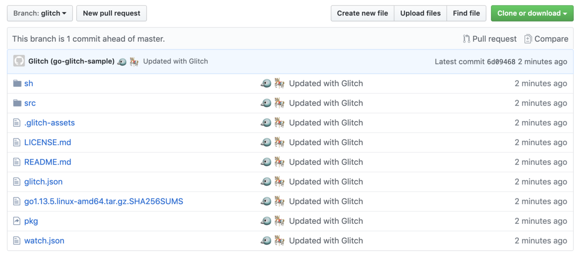576x255 pixels.
Task: Click Create new file
Action: [x=362, y=13]
